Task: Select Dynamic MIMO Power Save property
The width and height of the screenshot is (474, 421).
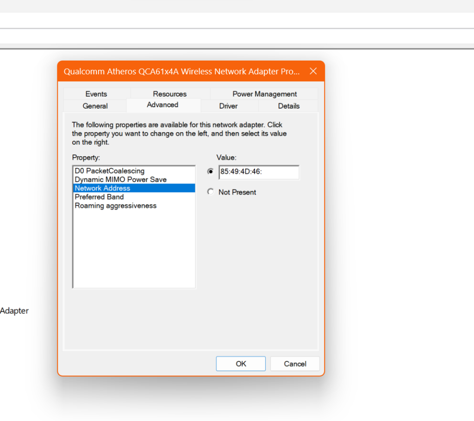Action: coord(134,180)
